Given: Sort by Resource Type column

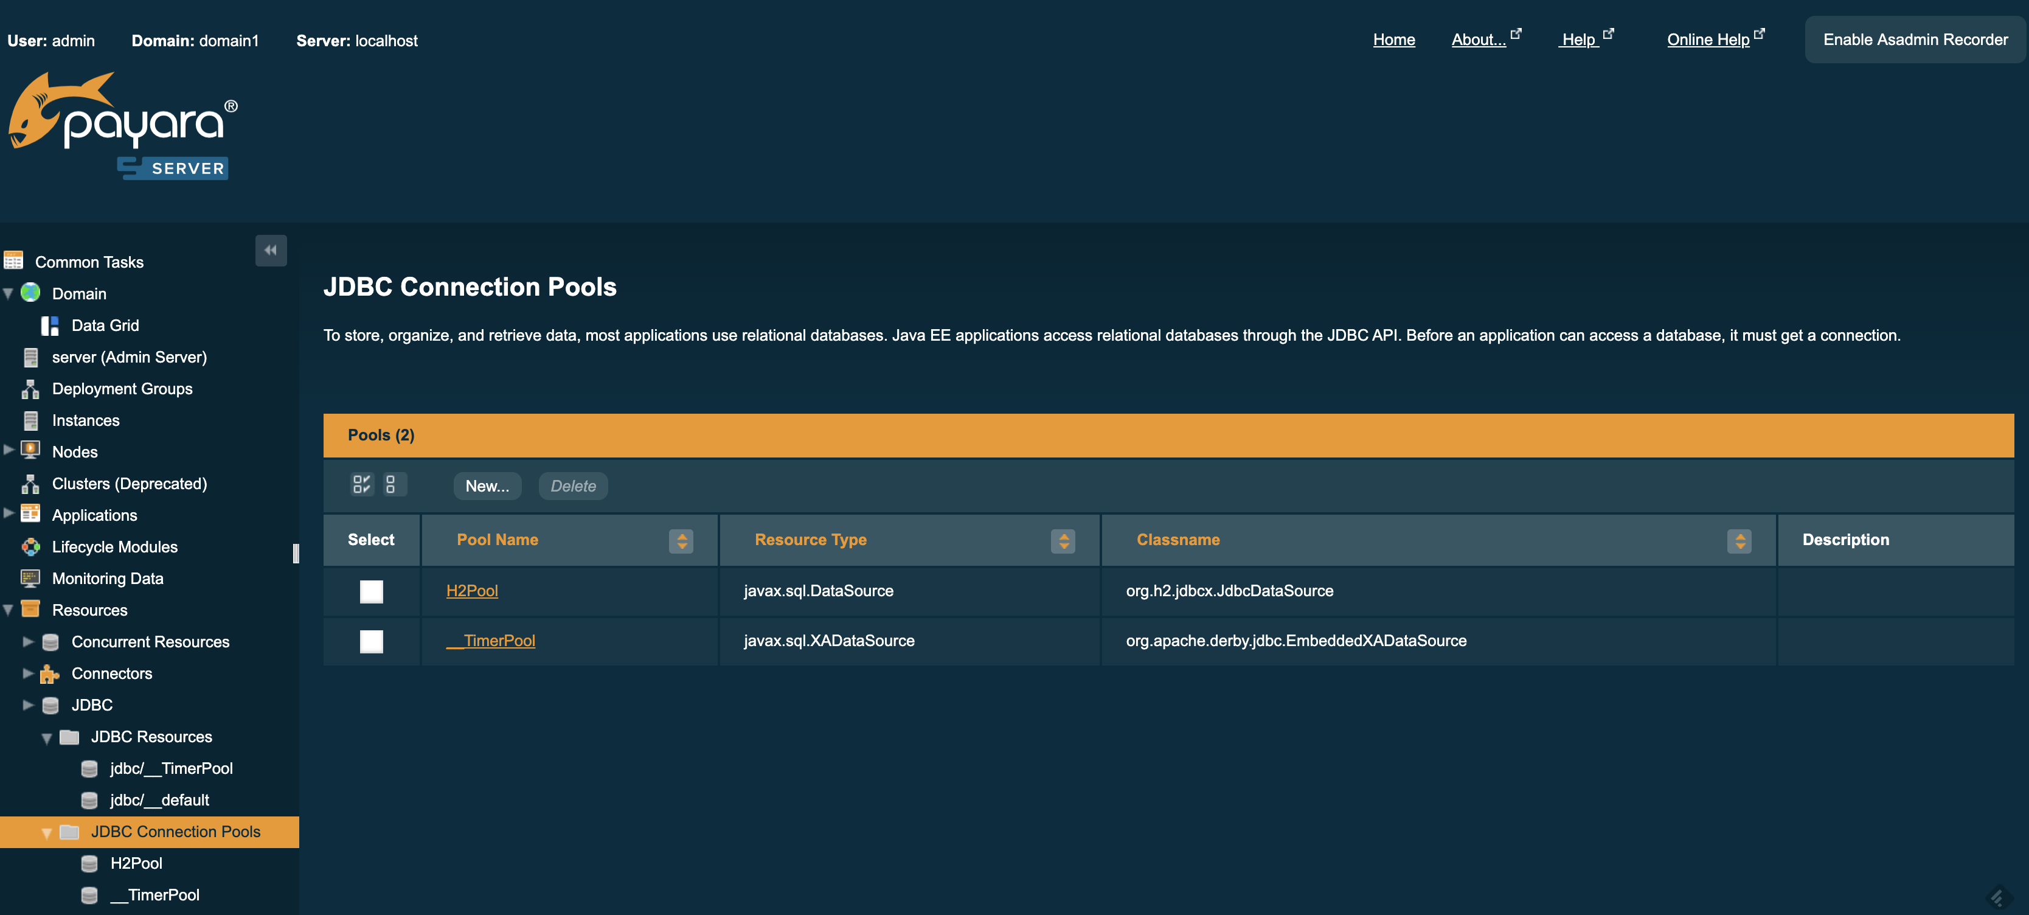Looking at the screenshot, I should coord(1063,541).
